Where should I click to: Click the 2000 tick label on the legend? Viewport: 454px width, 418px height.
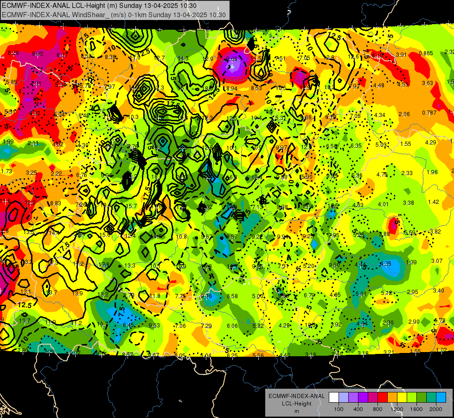click(x=436, y=409)
